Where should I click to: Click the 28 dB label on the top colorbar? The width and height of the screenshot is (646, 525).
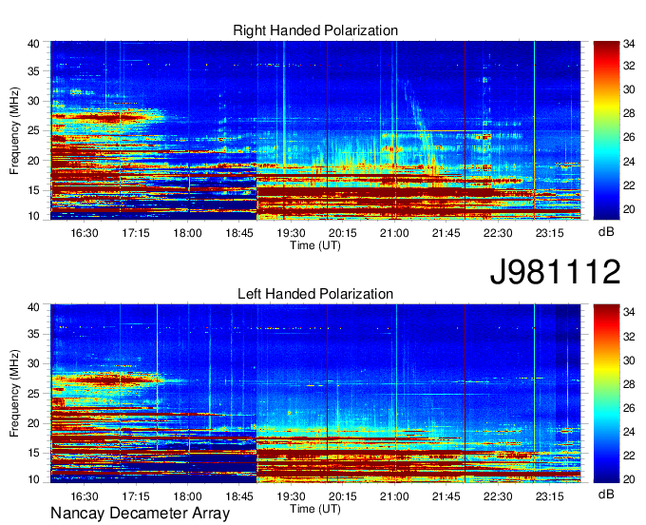[629, 113]
